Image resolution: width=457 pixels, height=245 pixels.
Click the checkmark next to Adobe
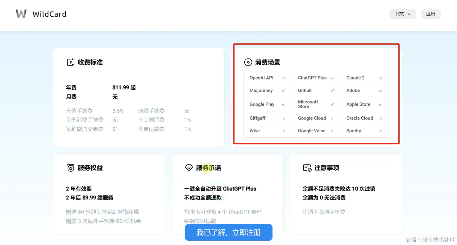(x=381, y=91)
